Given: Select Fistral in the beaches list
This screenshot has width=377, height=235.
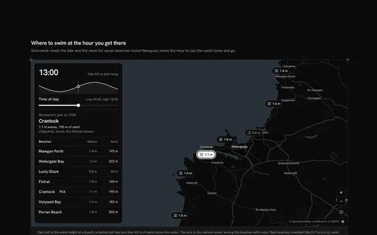Looking at the screenshot, I should point(78,182).
